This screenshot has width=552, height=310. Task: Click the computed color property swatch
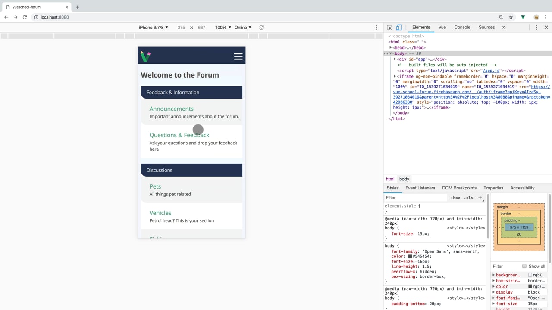point(530,286)
